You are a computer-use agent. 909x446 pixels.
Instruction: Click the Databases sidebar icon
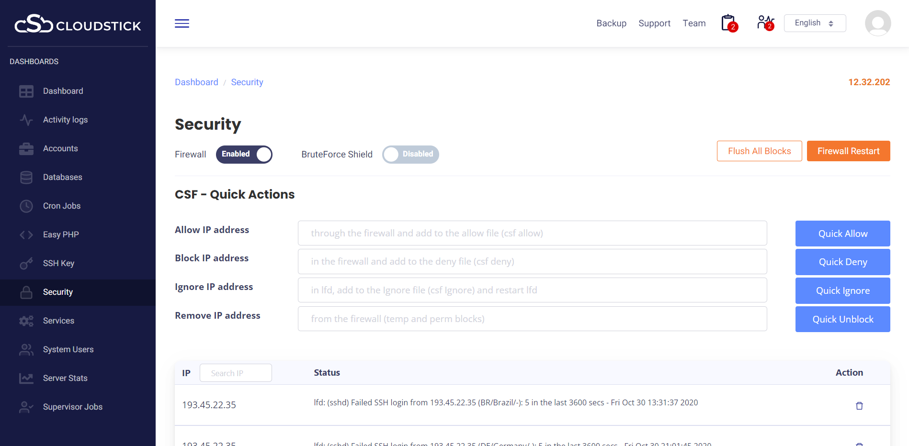click(26, 177)
